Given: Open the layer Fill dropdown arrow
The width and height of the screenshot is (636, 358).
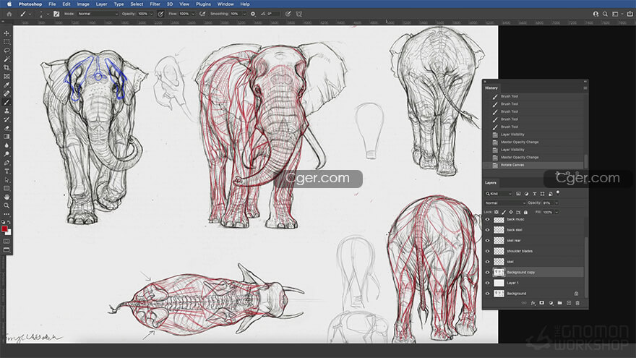Looking at the screenshot, I should click(x=556, y=212).
